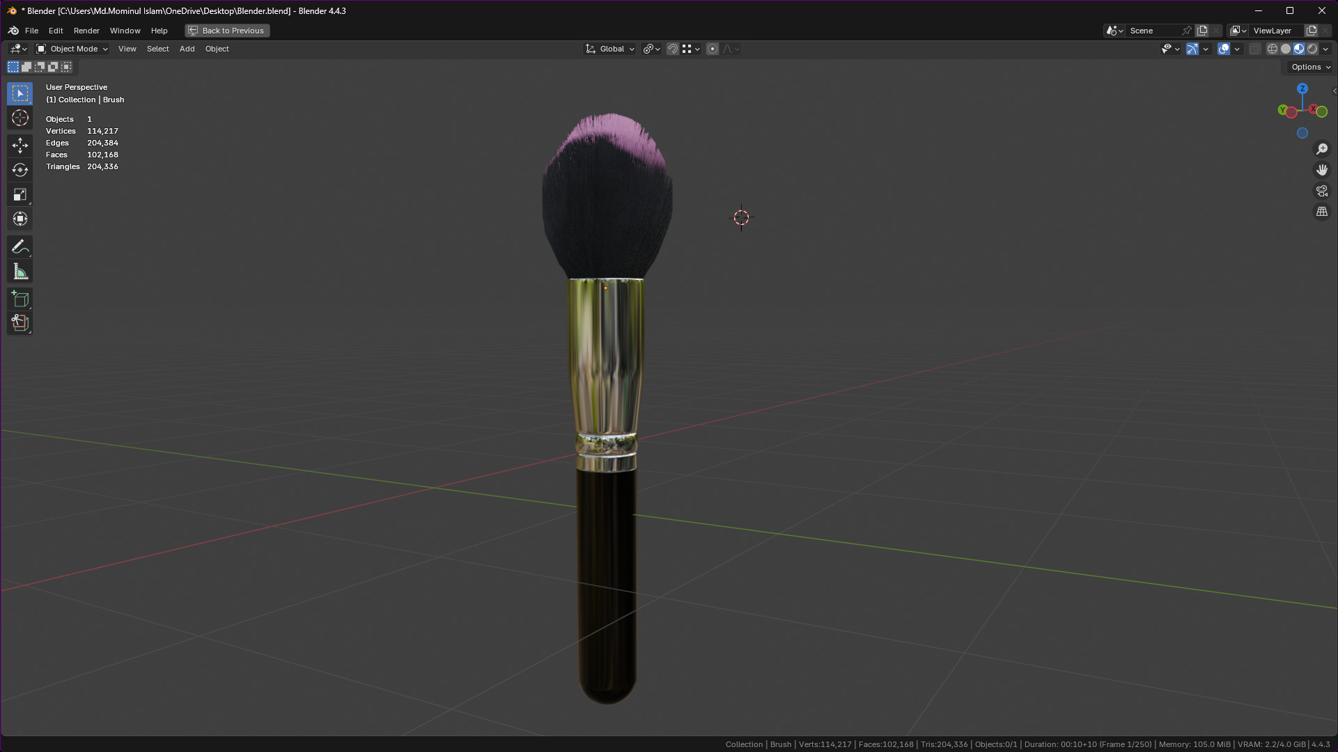Open snapping options dropdown
The image size is (1338, 752).
pos(691,49)
